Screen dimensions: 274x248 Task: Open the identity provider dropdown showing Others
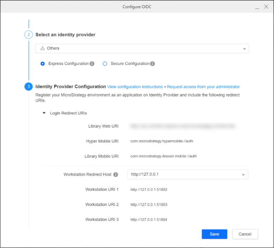(x=245, y=48)
